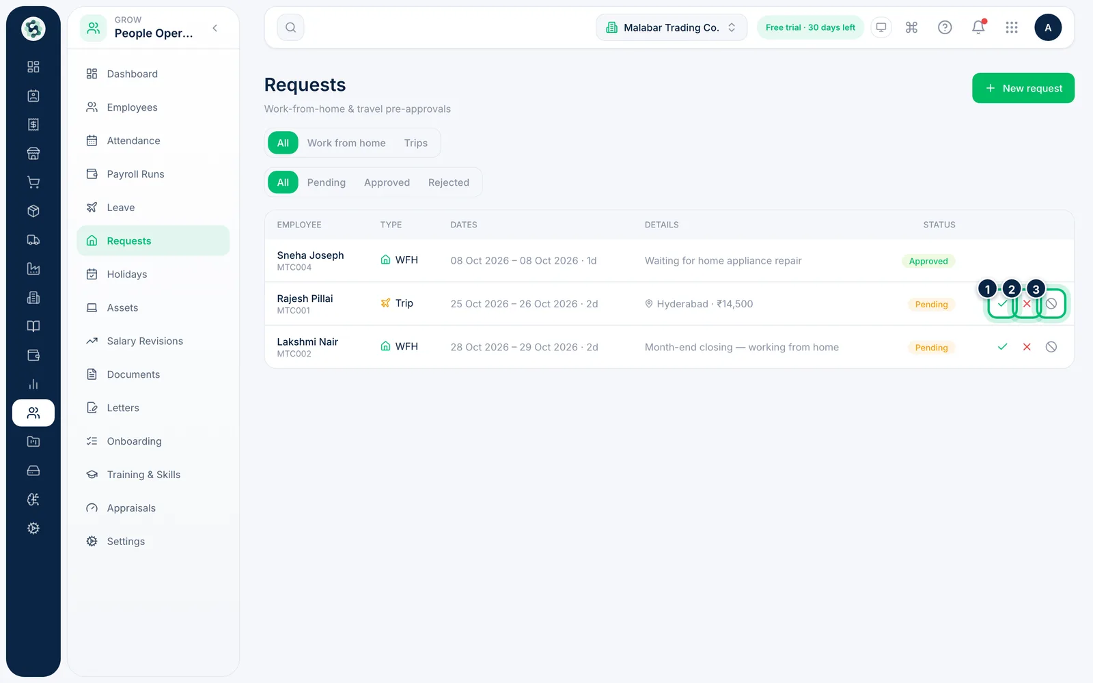
Task: Click the monitor display icon in top bar
Action: pos(881,27)
